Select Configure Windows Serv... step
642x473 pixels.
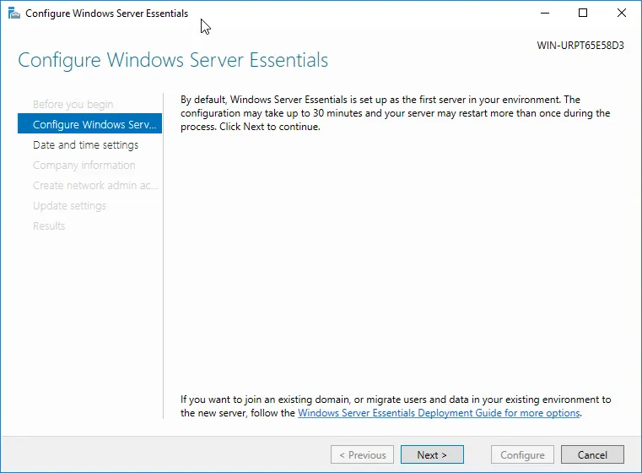pyautogui.click(x=89, y=124)
